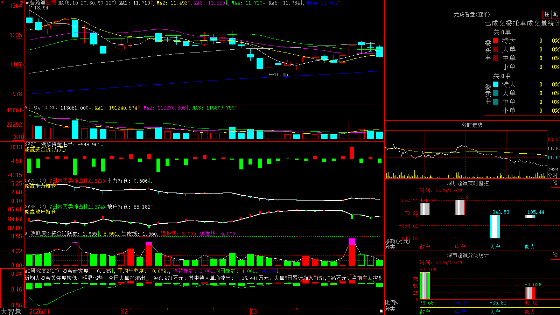Click the 02 month marker on timeline
This screenshot has height=315, width=560.
(125, 311)
